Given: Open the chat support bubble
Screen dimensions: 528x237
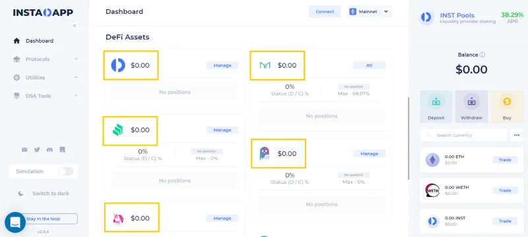Looking at the screenshot, I should pyautogui.click(x=15, y=223).
